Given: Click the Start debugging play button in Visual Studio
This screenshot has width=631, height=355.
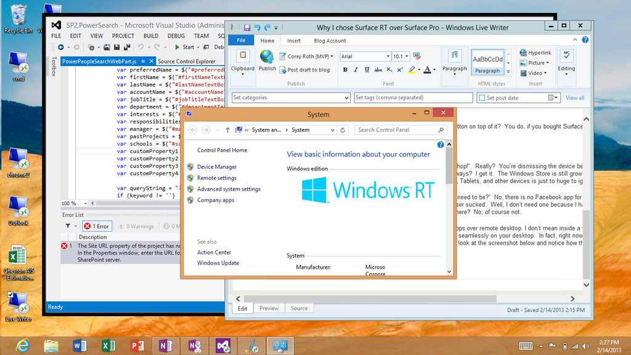Looking at the screenshot, I should (177, 47).
